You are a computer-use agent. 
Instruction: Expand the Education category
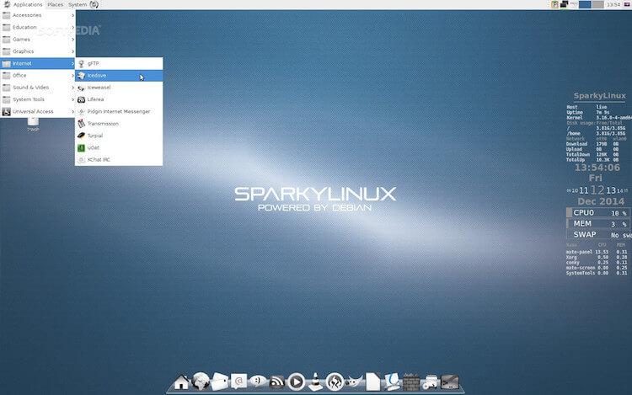[x=38, y=28]
